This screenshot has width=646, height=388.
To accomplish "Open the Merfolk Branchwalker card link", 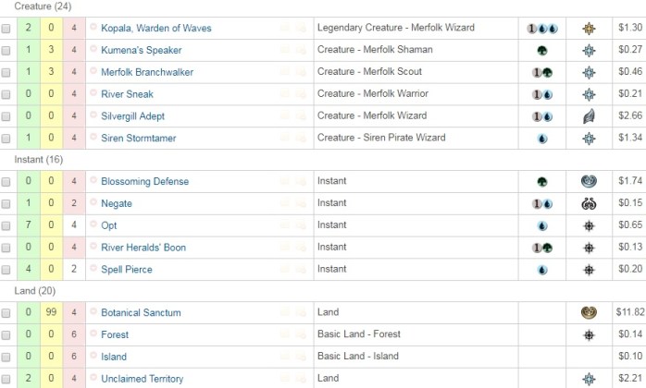I will (147, 72).
